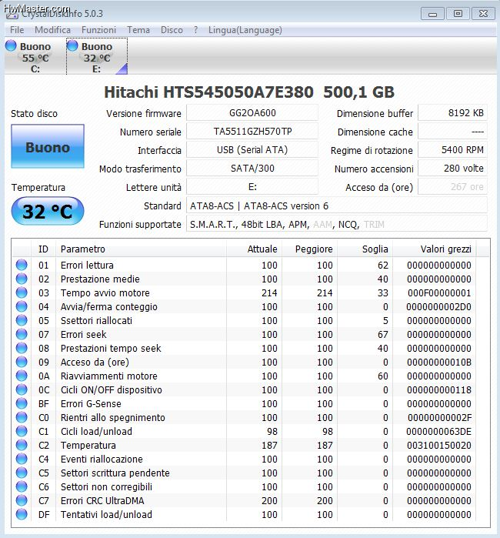Viewport: 500px width, 538px height.
Task: Open the Tema menu
Action: click(138, 30)
